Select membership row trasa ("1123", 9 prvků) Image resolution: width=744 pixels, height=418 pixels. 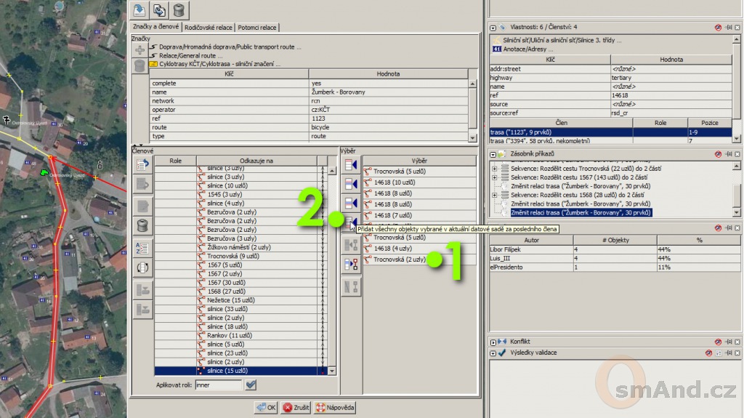pyautogui.click(x=610, y=132)
